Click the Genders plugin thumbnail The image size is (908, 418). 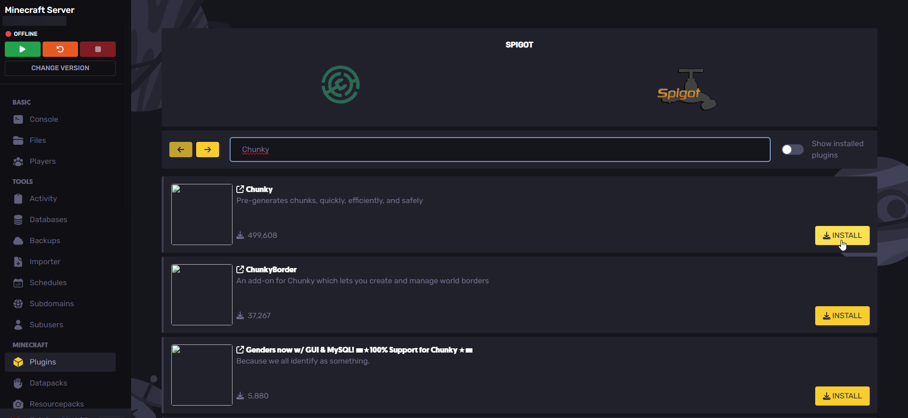click(x=202, y=375)
